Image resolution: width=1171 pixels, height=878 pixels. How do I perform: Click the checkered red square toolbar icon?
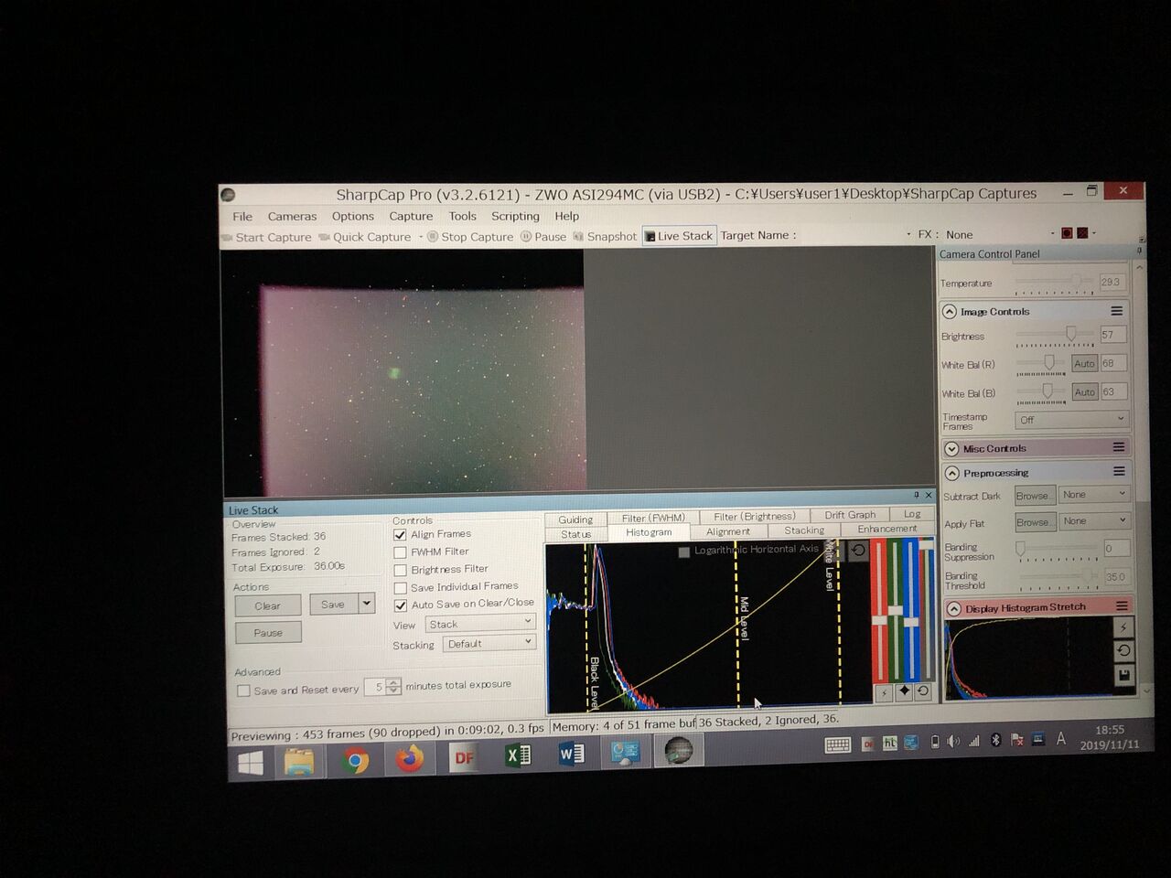pos(1082,233)
